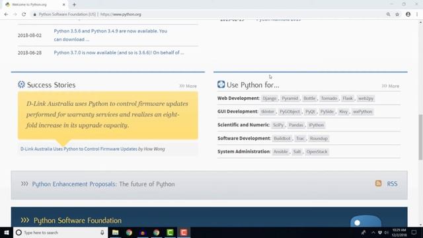Click the Pyramid tag
This screenshot has height=238, width=423.
pos(289,99)
